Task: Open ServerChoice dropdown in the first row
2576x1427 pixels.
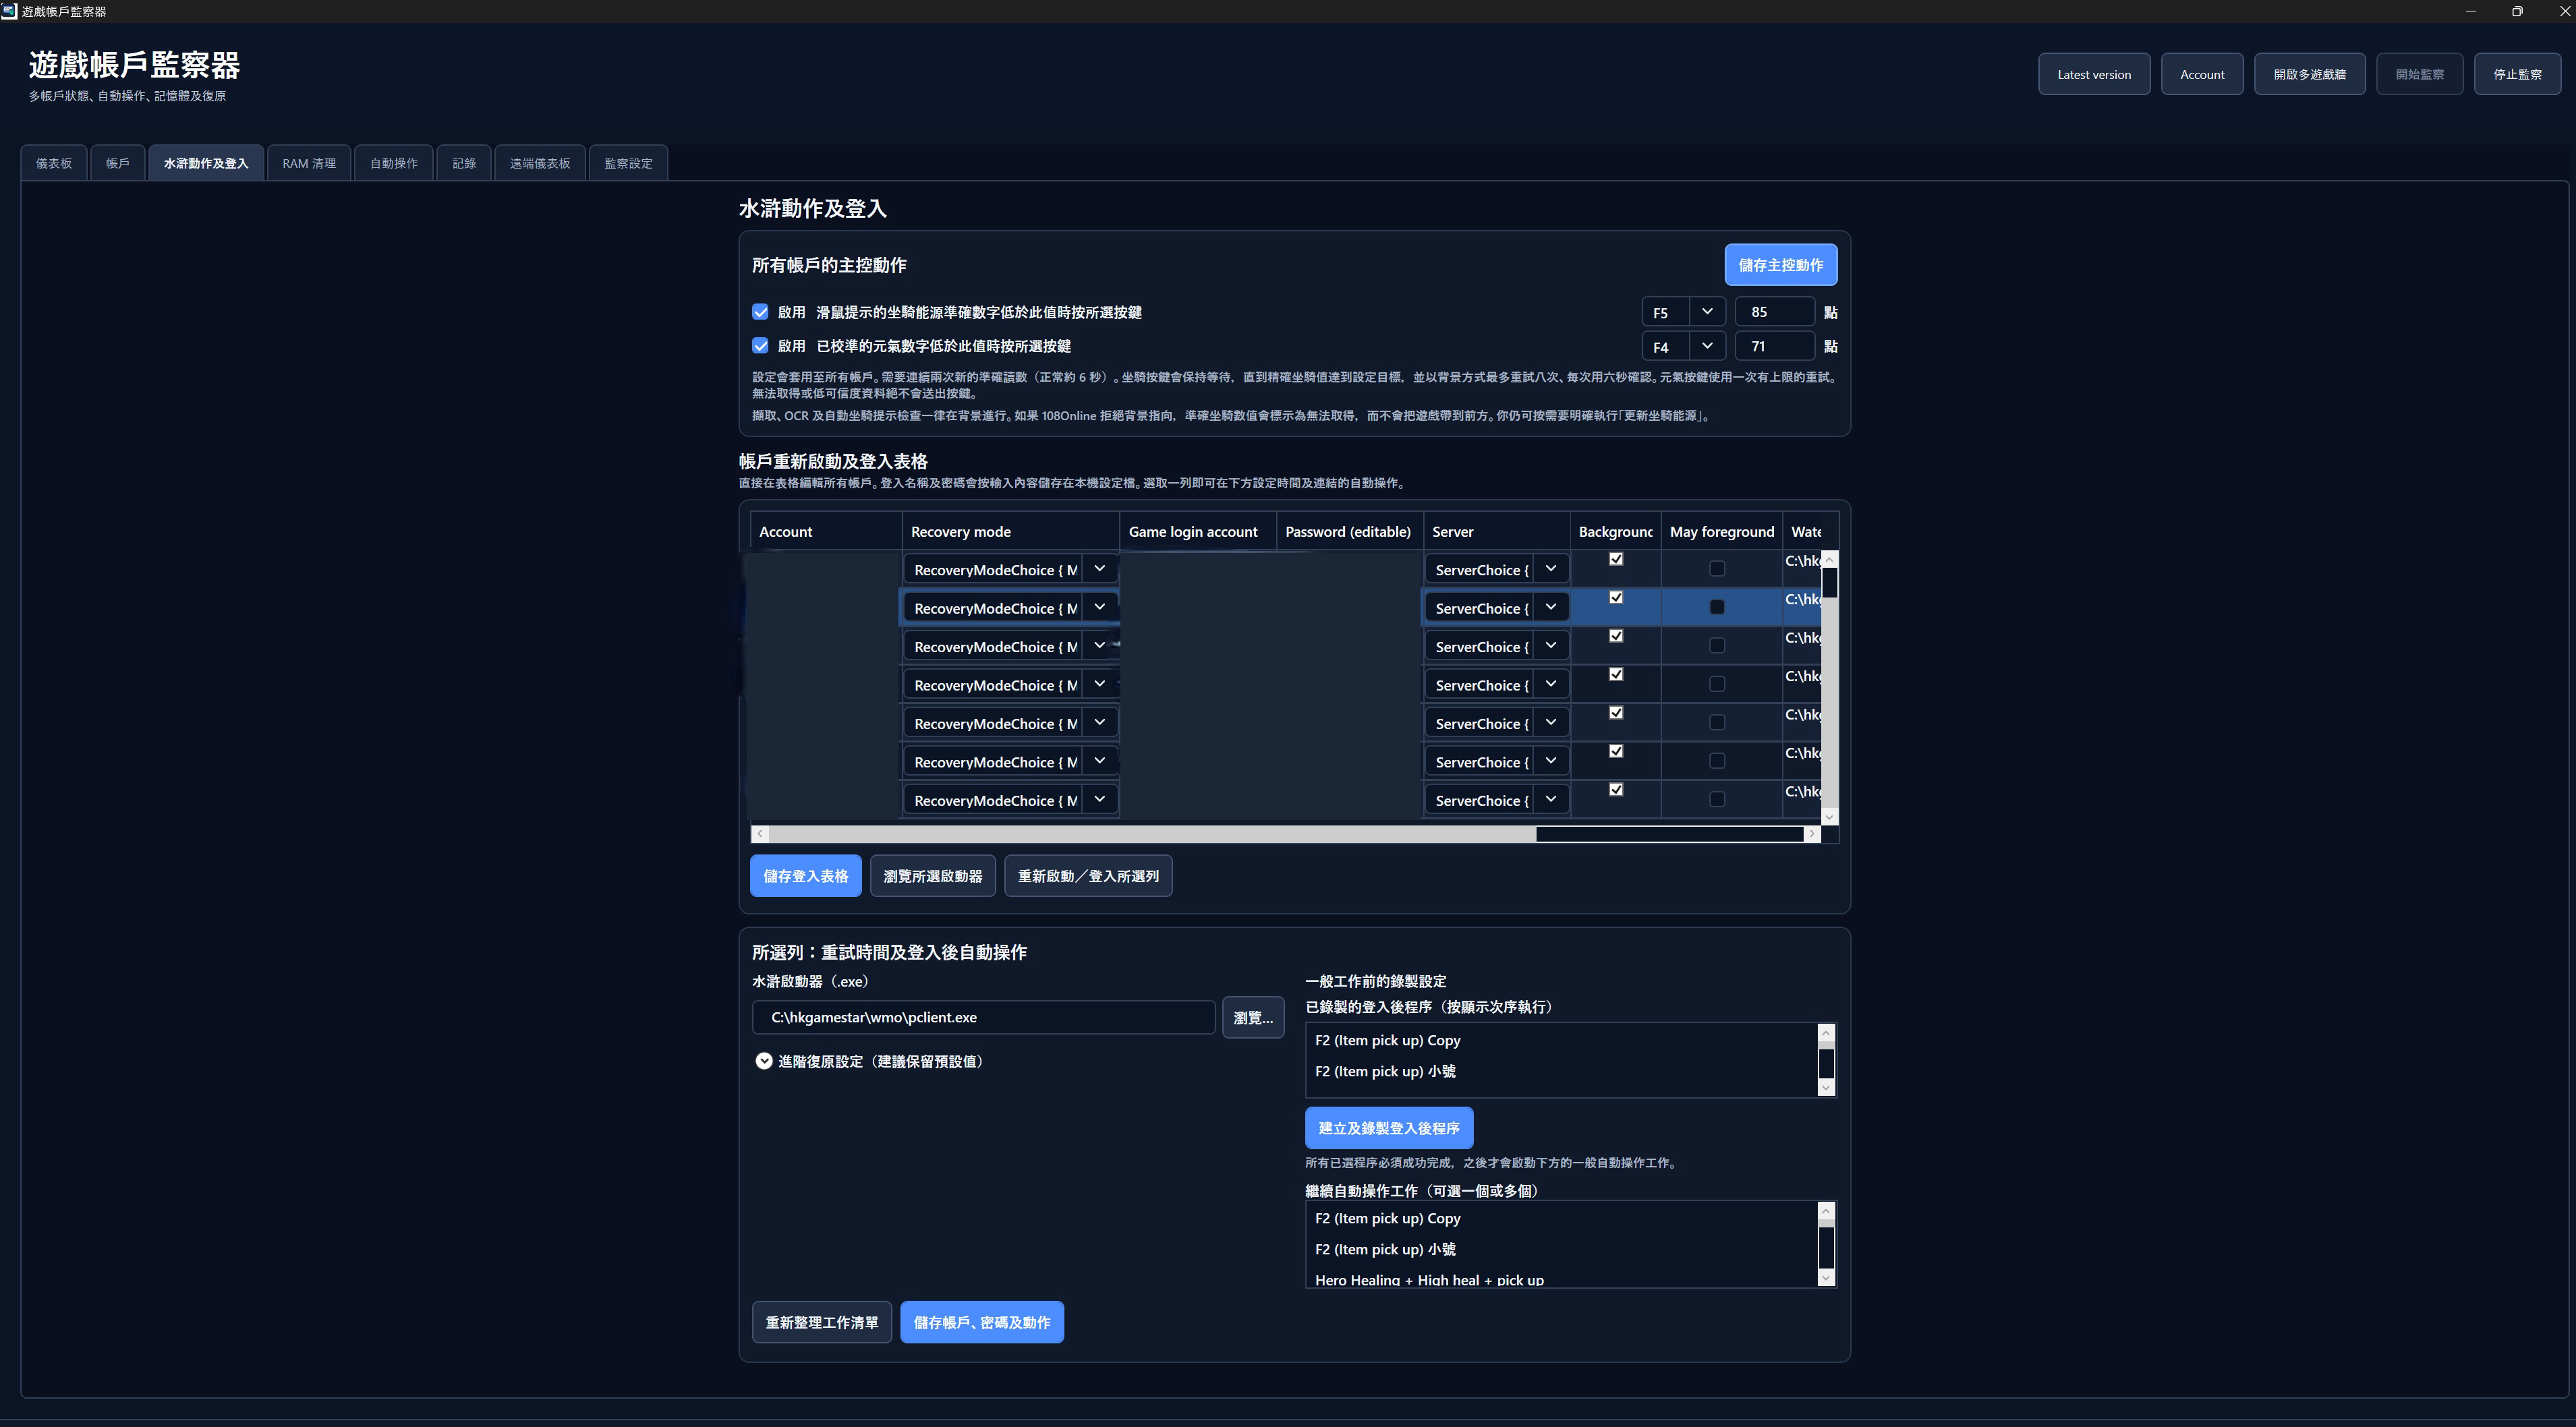Action: 1550,569
